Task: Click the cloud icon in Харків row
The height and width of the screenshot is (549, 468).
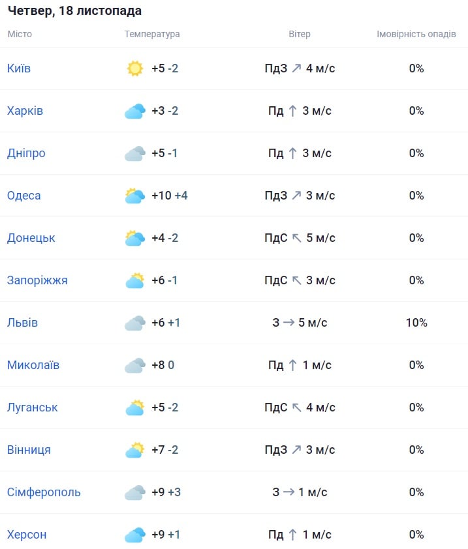Action: coord(134,111)
